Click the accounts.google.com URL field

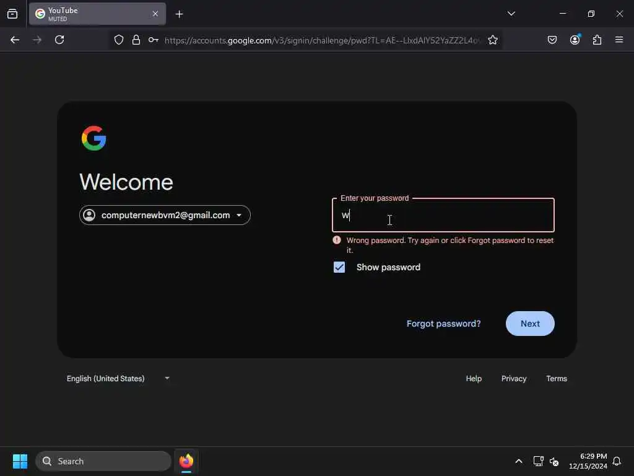[322, 40]
